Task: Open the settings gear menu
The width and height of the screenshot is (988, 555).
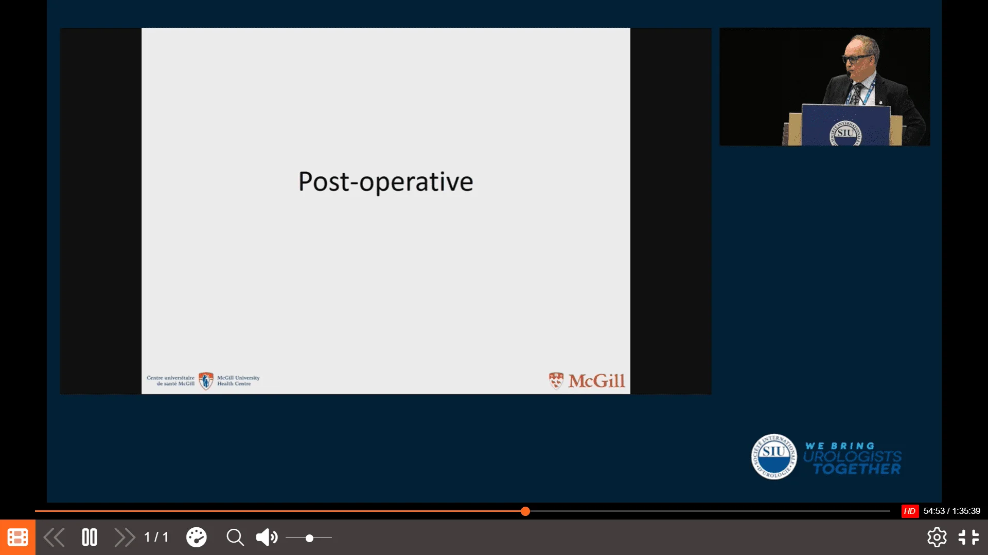Action: click(937, 538)
